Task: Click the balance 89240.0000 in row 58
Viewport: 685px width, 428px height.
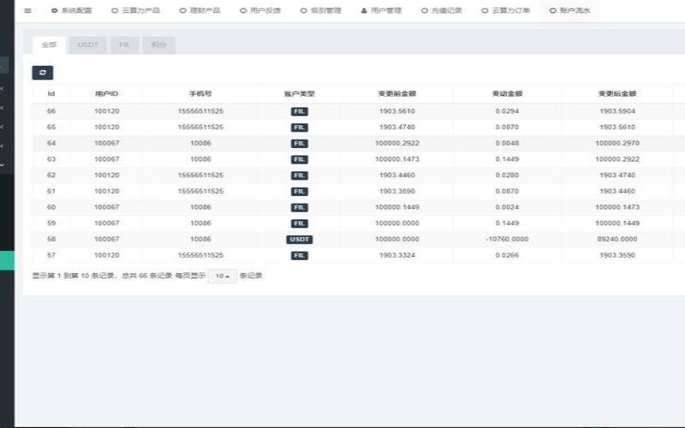Action: coord(617,240)
